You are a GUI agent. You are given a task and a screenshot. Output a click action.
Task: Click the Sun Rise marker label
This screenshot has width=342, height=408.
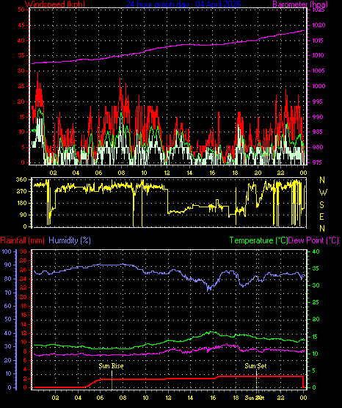(x=111, y=366)
